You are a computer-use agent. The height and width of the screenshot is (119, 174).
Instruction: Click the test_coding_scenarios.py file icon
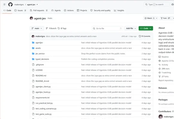coord(33,109)
